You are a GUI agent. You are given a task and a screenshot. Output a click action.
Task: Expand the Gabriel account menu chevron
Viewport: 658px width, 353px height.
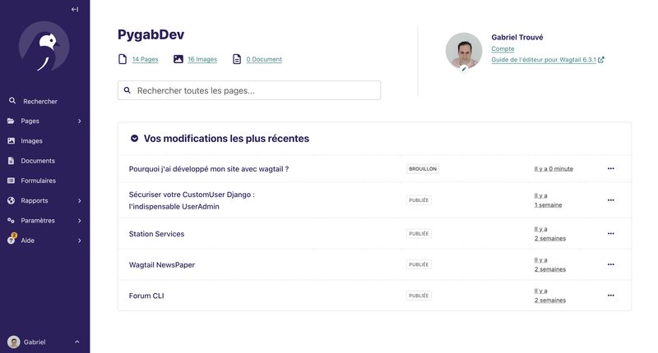coord(77,342)
